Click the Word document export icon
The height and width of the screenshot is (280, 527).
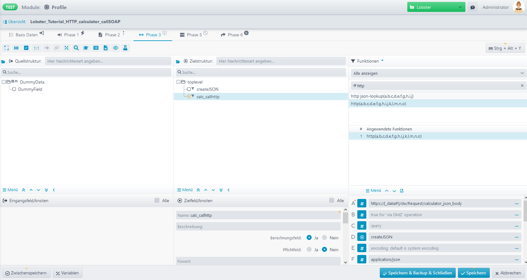pyautogui.click(x=106, y=48)
